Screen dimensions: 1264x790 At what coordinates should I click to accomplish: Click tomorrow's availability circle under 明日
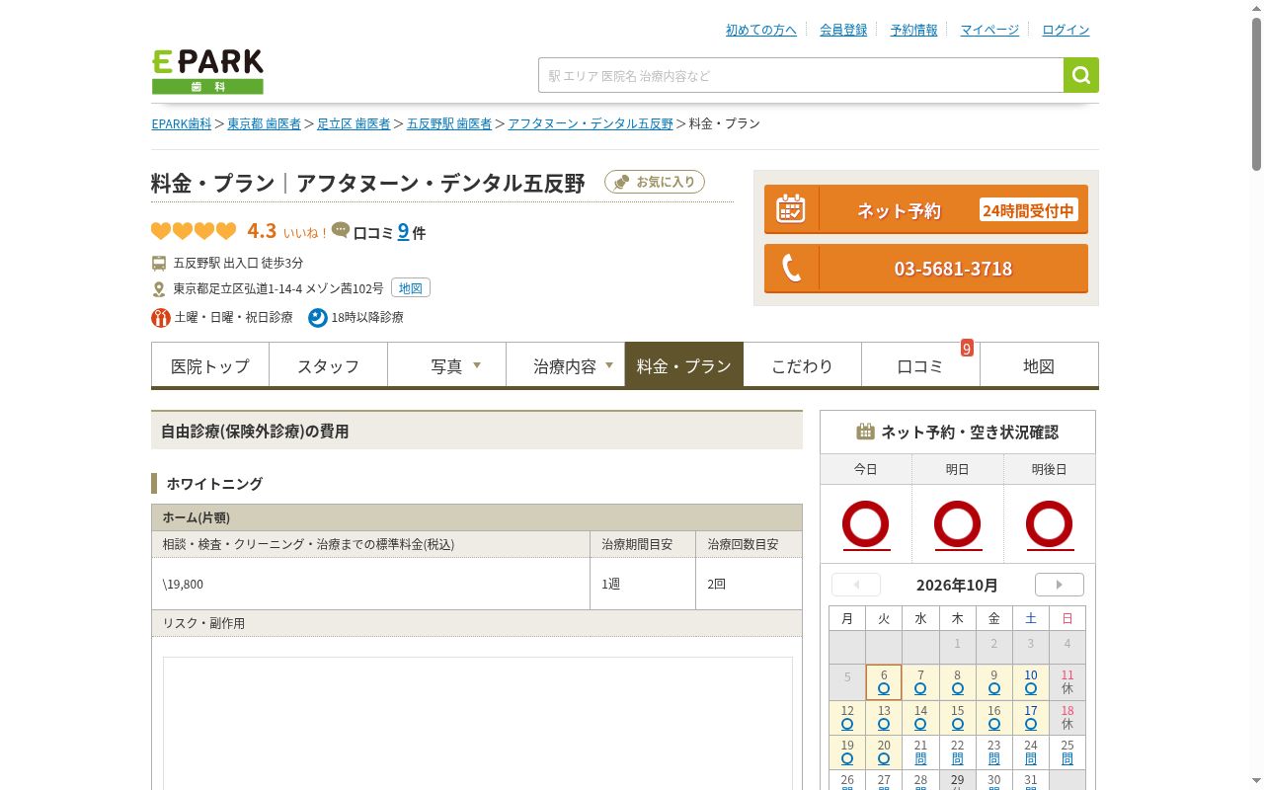(958, 524)
